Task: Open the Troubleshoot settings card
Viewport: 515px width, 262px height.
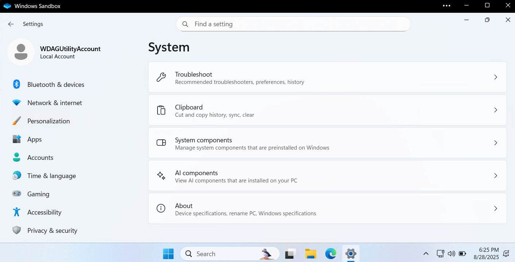Action: (x=328, y=77)
